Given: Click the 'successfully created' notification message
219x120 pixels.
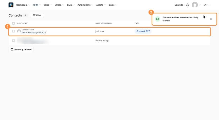Looking at the screenshot, I should [x=180, y=19].
